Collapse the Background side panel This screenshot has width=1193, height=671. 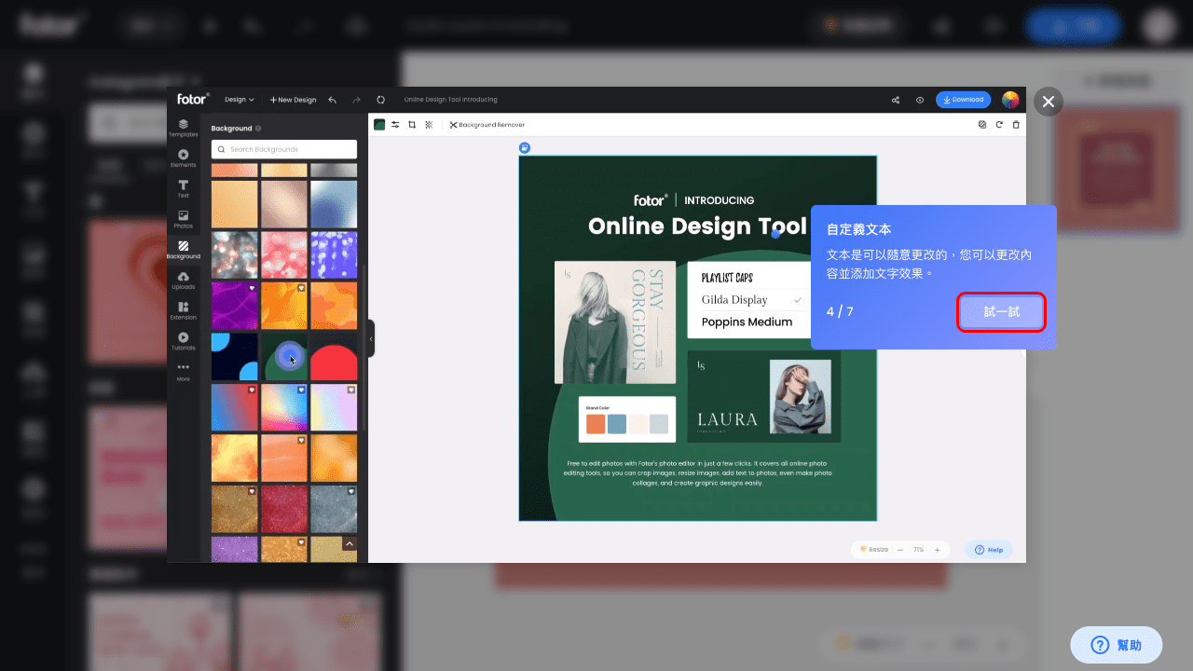click(x=371, y=338)
